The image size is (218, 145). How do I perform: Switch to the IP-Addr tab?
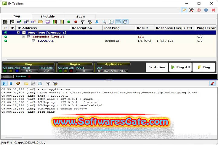(48, 17)
